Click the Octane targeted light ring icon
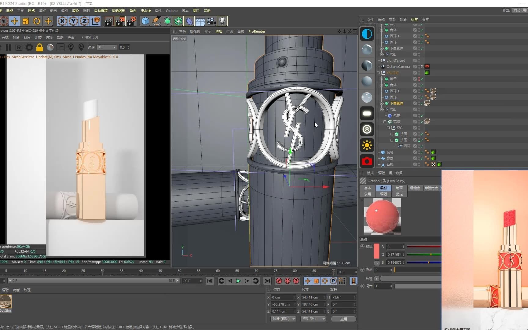528x330 pixels. [x=367, y=129]
